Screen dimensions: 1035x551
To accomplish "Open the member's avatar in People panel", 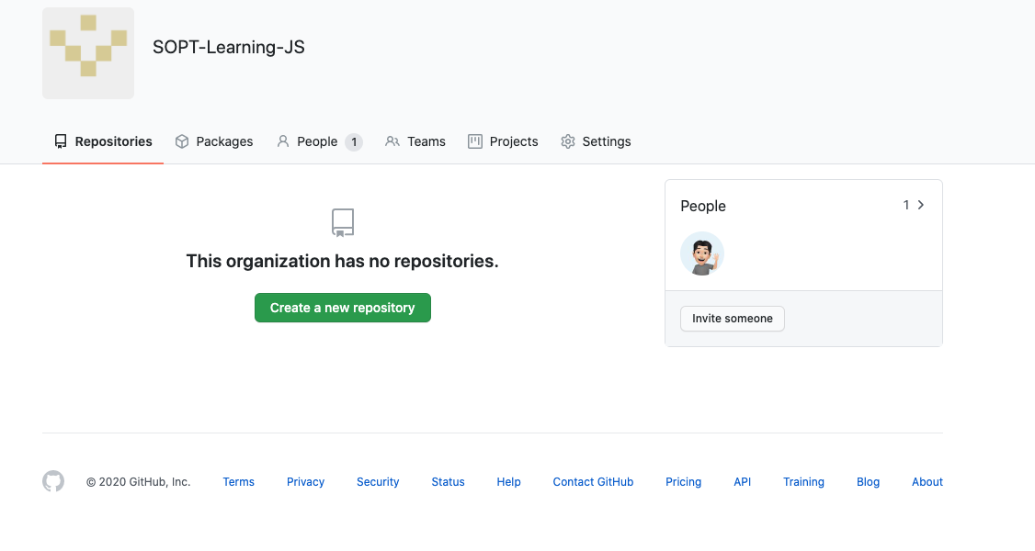I will [702, 253].
